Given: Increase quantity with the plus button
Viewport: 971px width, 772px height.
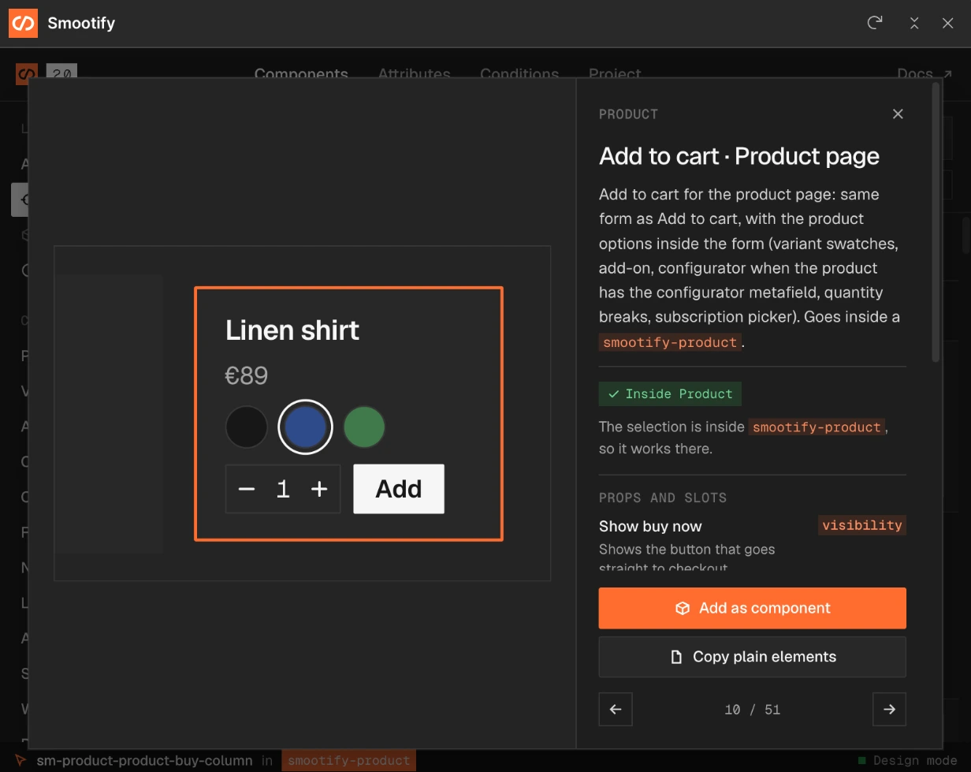Looking at the screenshot, I should click(x=319, y=489).
